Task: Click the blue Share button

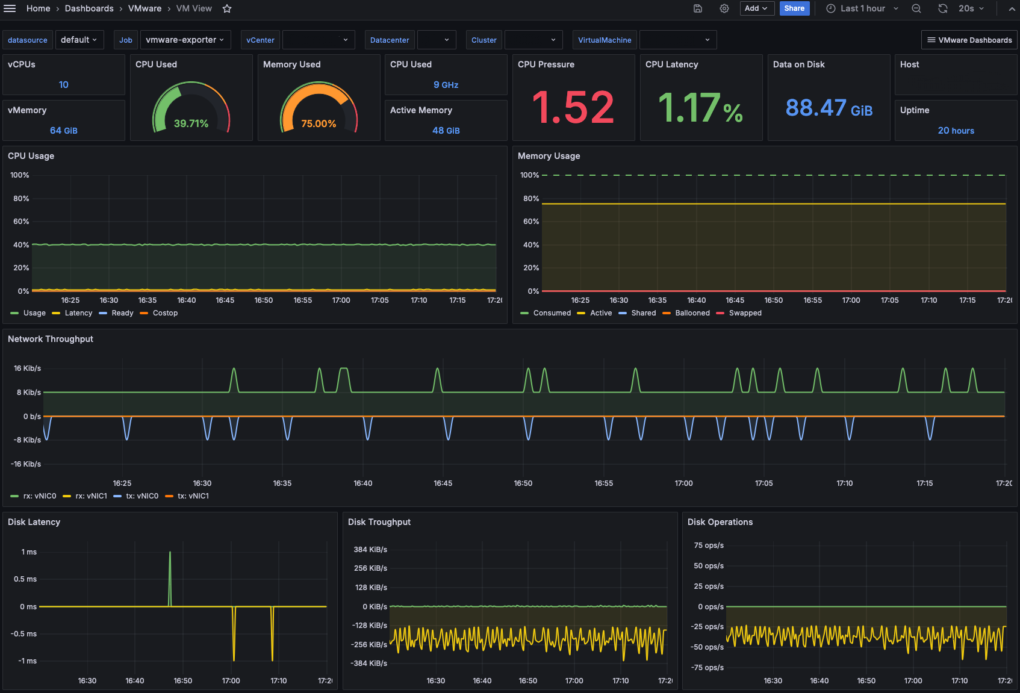Action: click(794, 8)
